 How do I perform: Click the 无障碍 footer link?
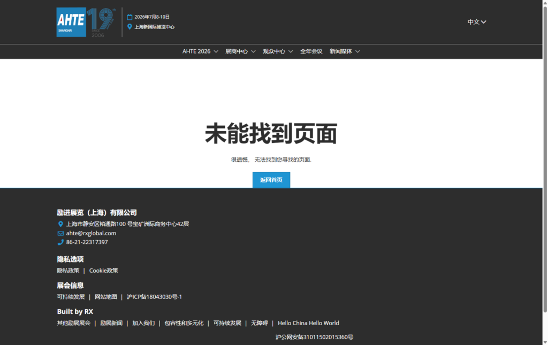click(x=260, y=323)
